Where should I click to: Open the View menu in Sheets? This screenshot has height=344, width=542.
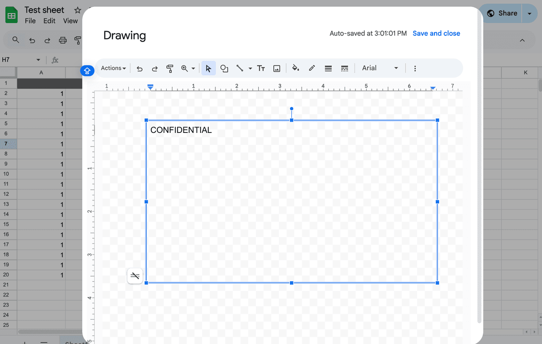70,20
